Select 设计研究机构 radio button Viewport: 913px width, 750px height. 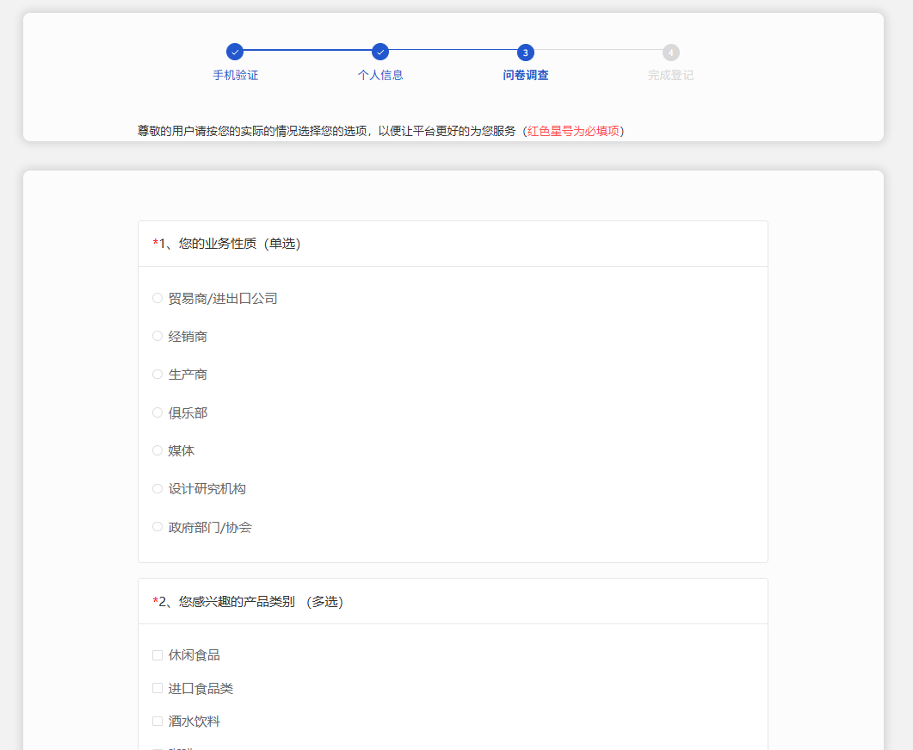157,488
